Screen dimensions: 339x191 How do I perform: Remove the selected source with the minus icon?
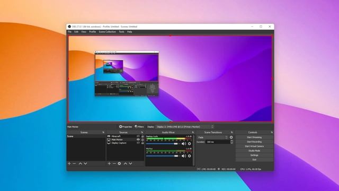point(114,163)
